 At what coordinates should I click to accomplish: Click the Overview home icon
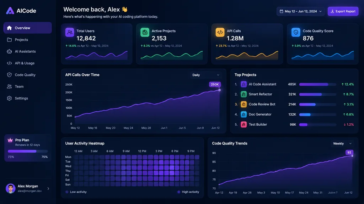pos(9,28)
